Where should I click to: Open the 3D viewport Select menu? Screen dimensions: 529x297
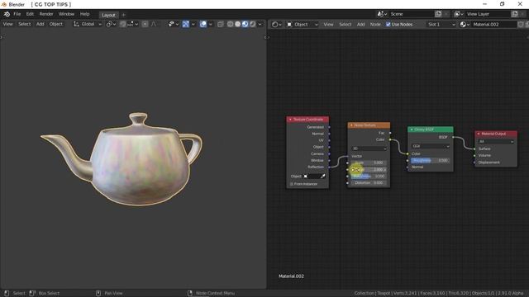24,24
